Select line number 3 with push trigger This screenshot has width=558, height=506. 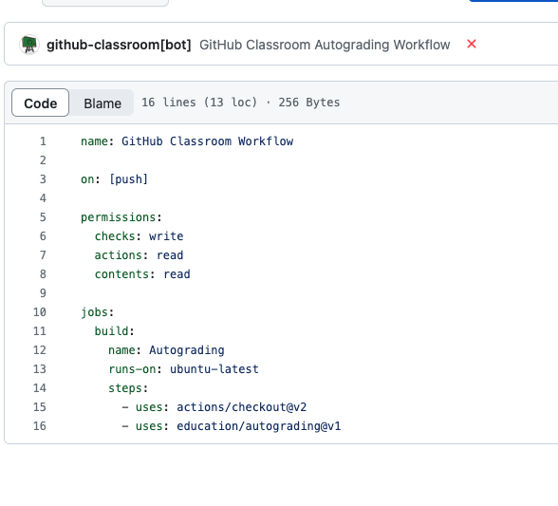pyautogui.click(x=43, y=179)
